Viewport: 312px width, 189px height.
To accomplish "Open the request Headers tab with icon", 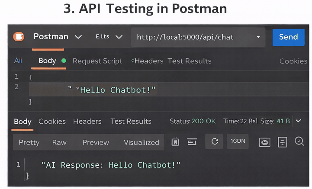I will [148, 61].
